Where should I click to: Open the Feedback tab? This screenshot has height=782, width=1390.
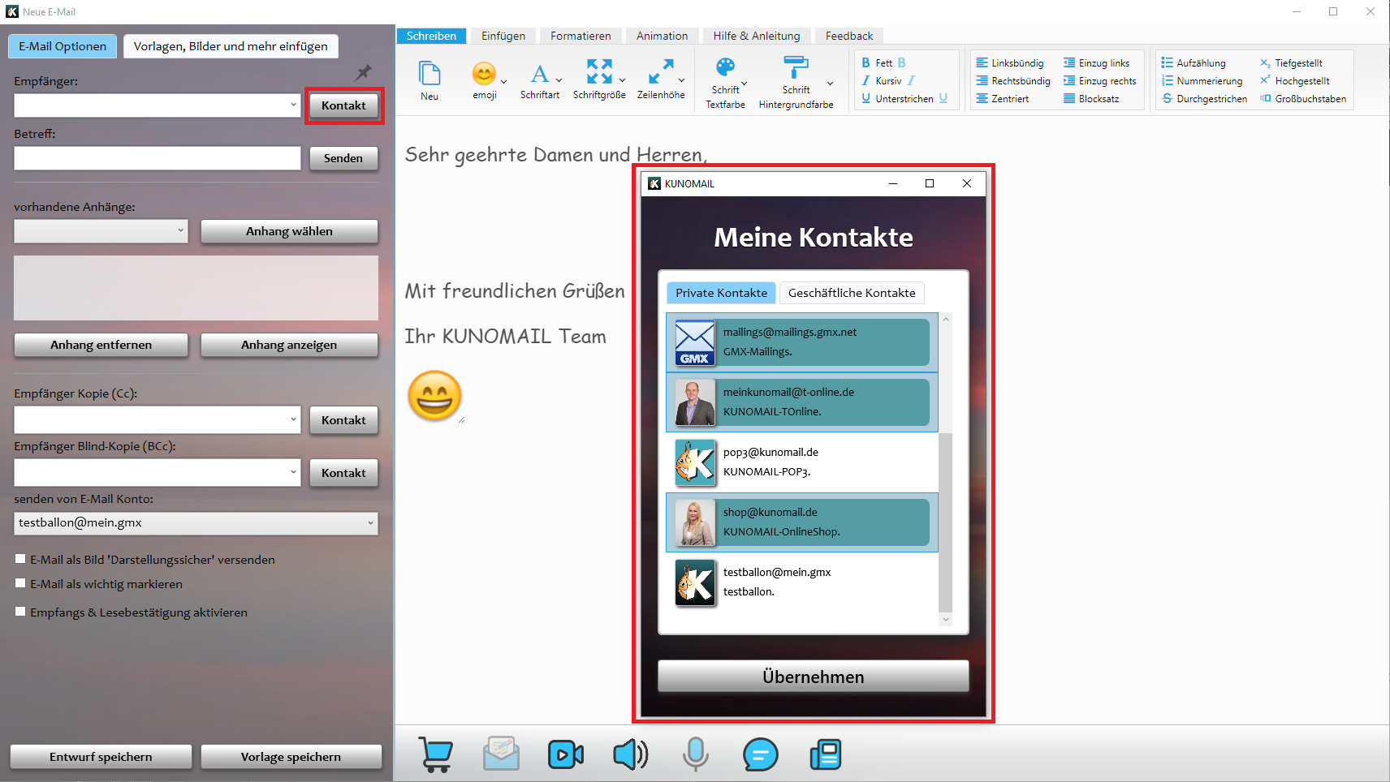point(849,36)
